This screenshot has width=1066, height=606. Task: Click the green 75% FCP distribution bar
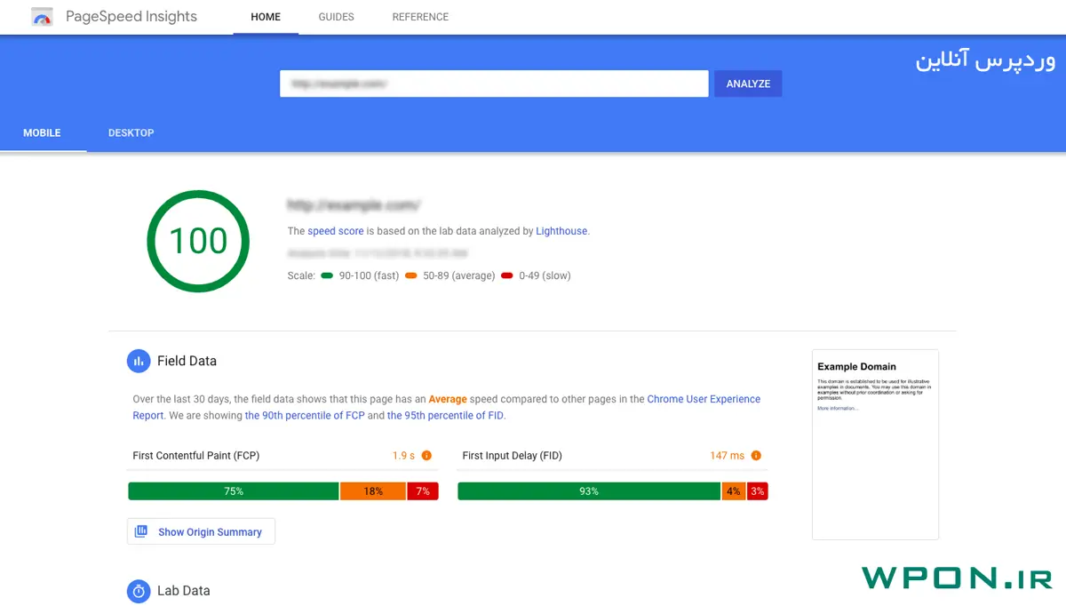[x=234, y=491]
